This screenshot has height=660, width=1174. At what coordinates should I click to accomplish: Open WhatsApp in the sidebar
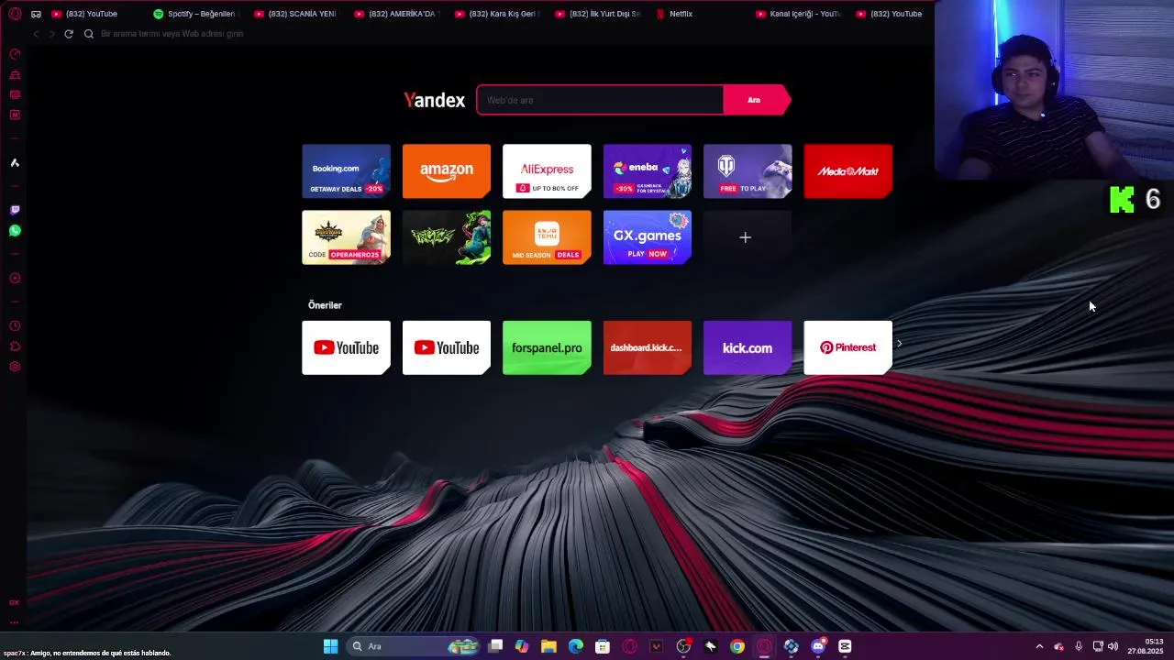(x=15, y=231)
